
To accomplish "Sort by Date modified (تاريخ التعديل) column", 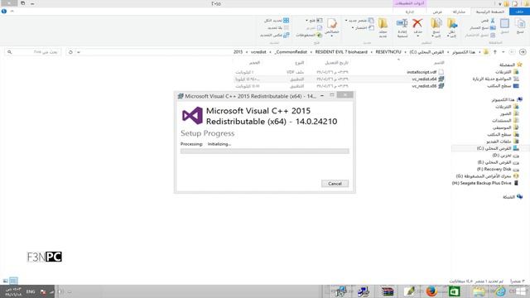I will coord(337,63).
